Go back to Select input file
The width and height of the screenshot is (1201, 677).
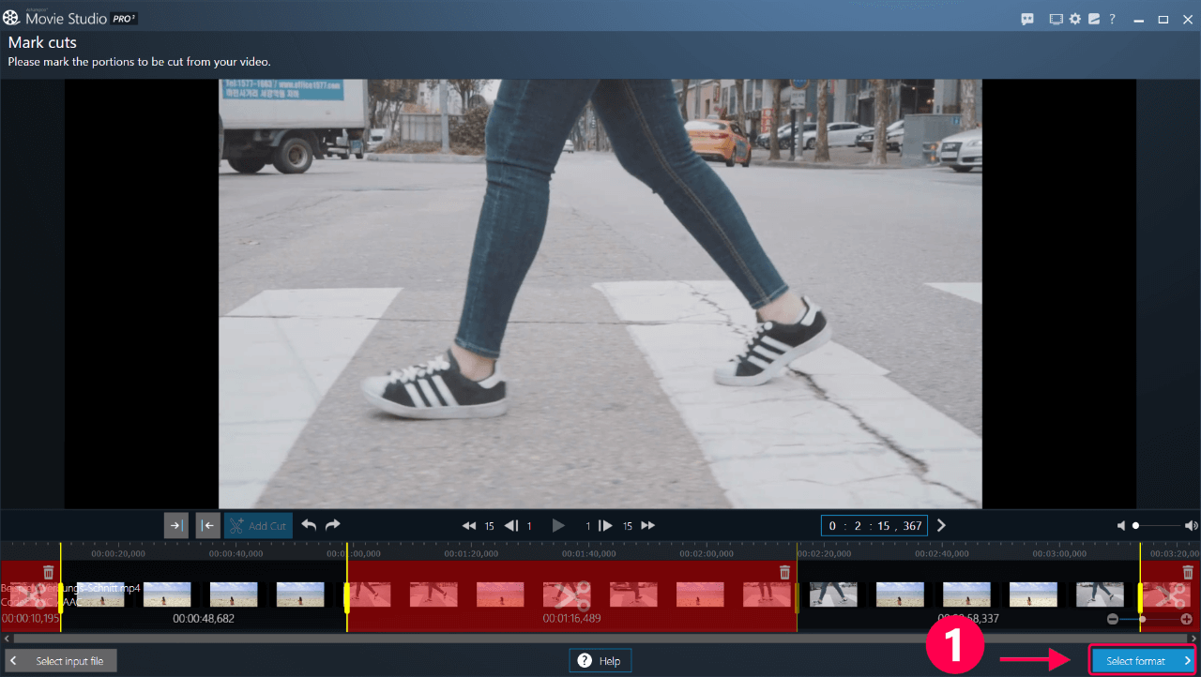(61, 661)
